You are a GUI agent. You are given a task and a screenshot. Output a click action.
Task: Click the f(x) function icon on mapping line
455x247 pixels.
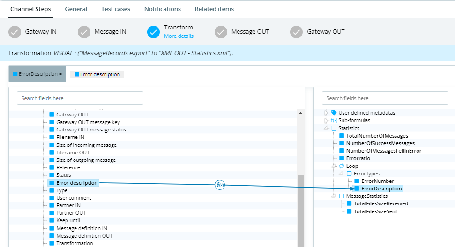point(220,185)
